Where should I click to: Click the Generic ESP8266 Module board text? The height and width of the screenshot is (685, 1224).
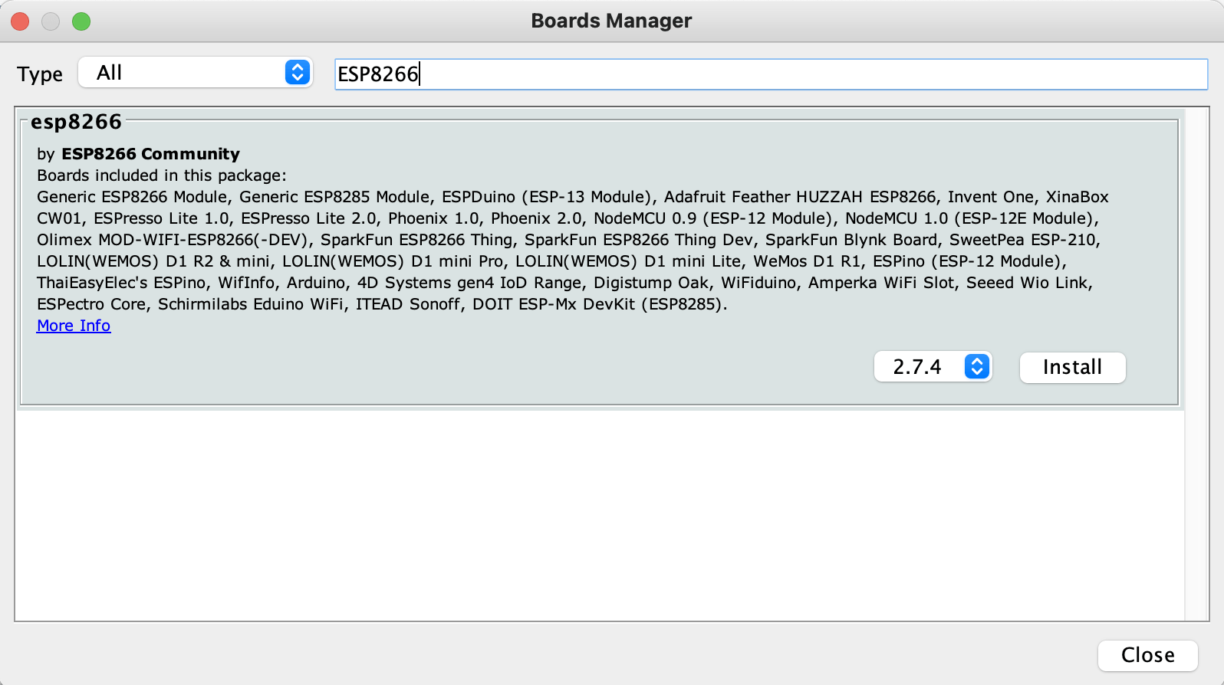point(132,197)
